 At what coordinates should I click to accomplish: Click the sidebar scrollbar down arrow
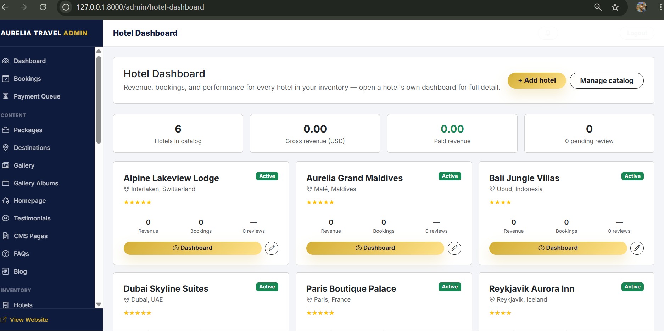(x=99, y=304)
